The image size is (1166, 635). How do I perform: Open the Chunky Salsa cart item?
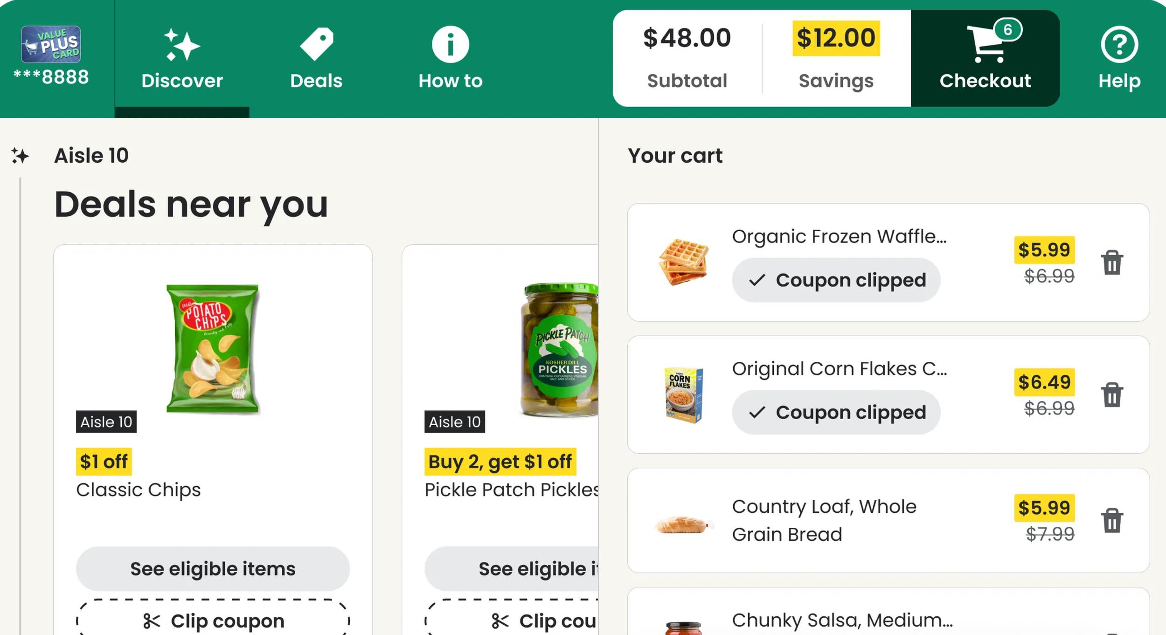click(888, 612)
